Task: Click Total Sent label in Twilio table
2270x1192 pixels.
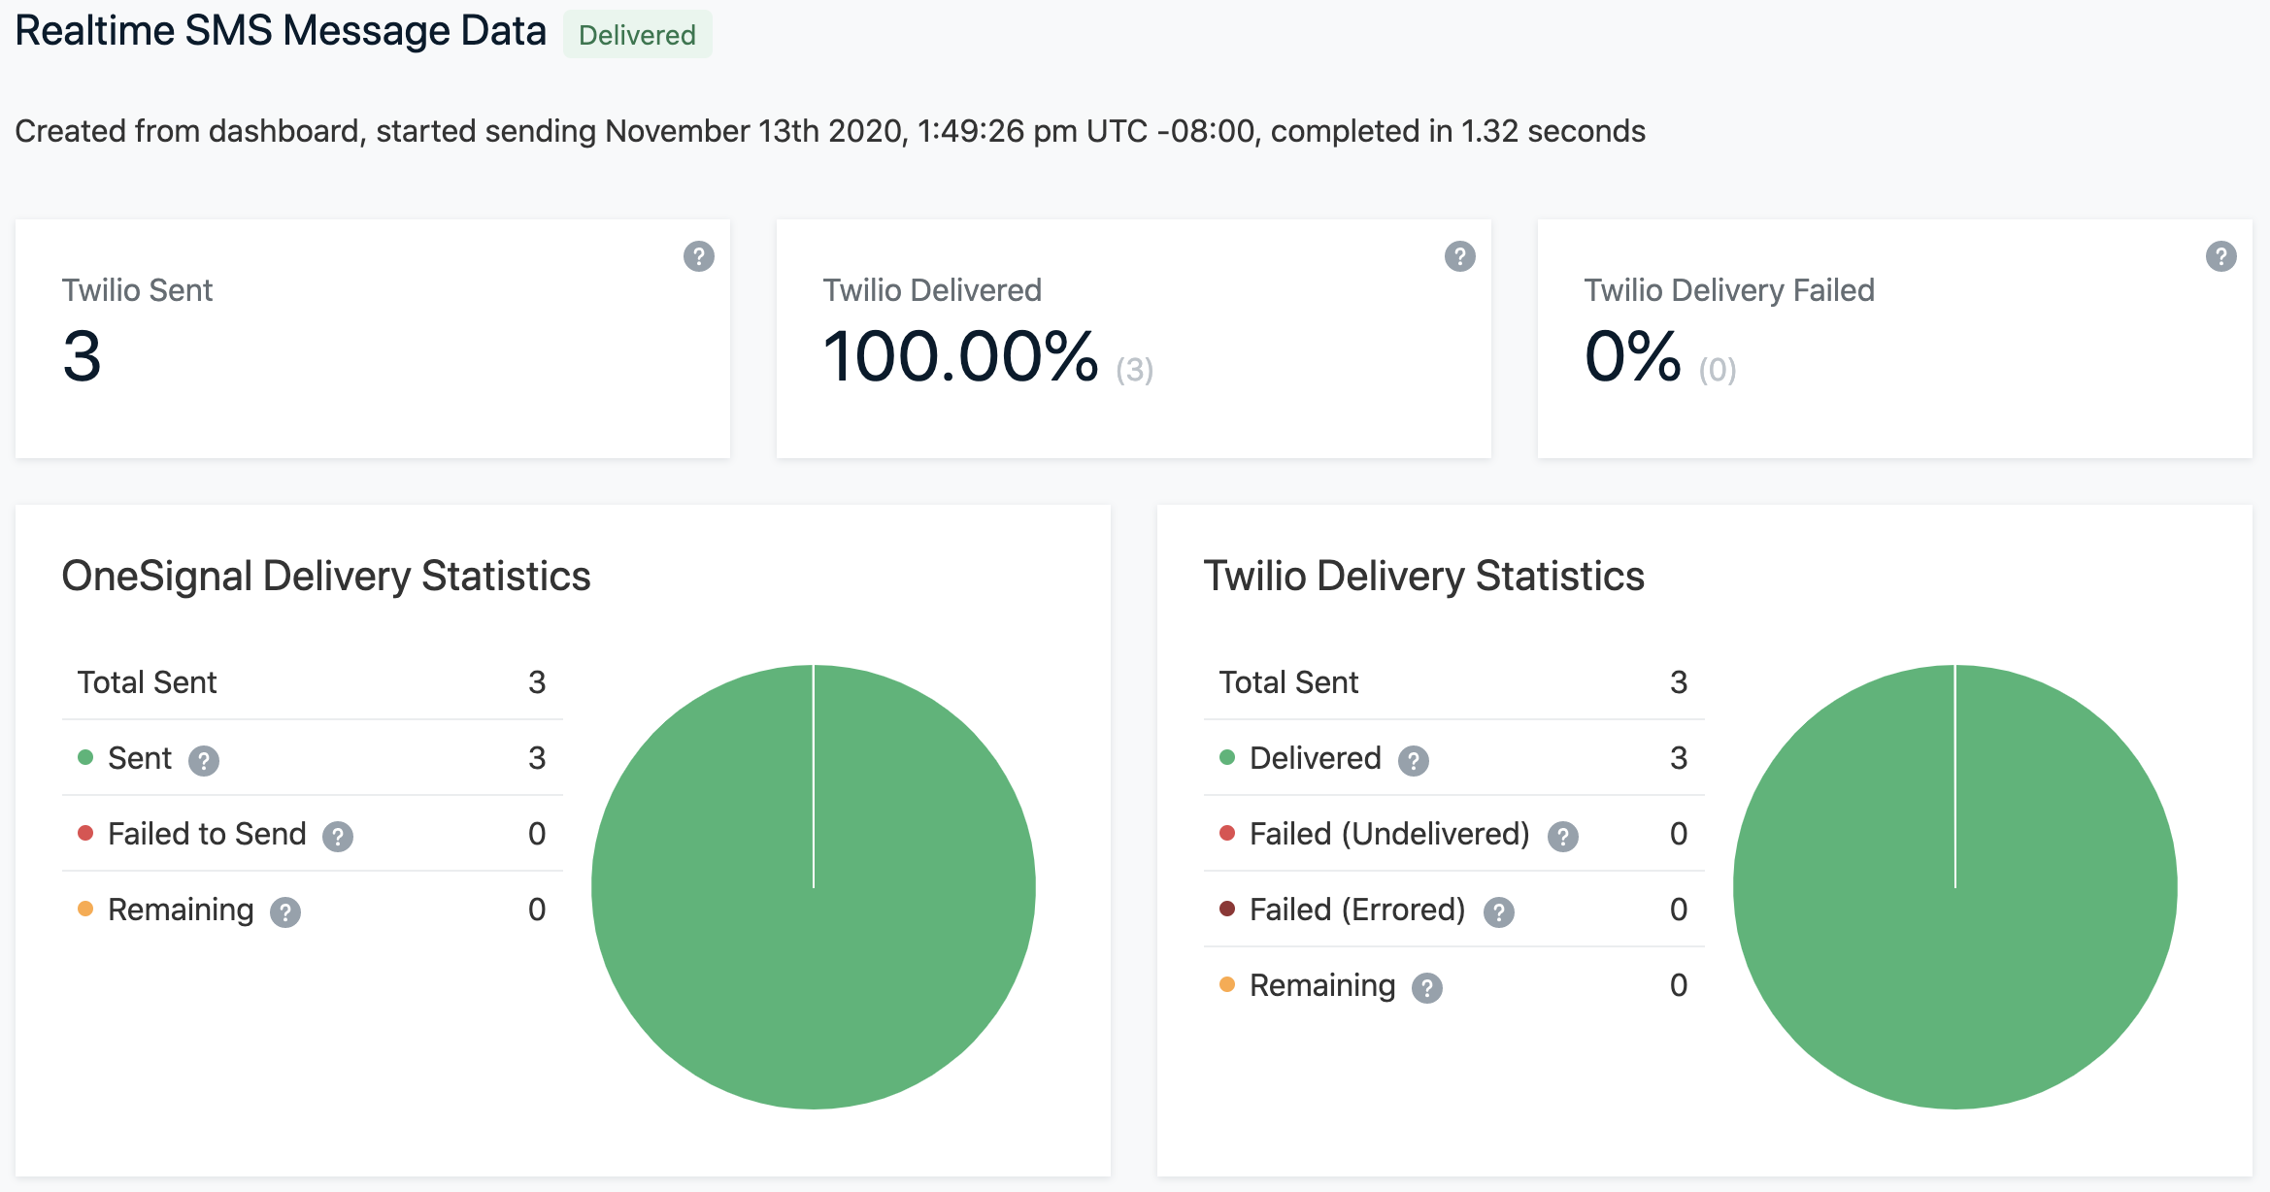Action: point(1289,682)
